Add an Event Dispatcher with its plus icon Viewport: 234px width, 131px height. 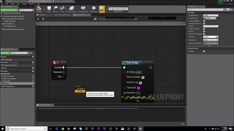click(33, 86)
